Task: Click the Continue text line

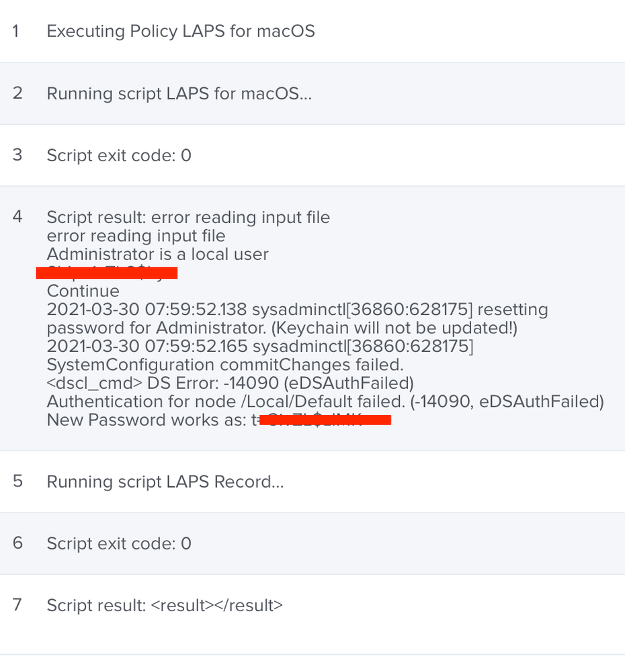Action: click(x=83, y=291)
